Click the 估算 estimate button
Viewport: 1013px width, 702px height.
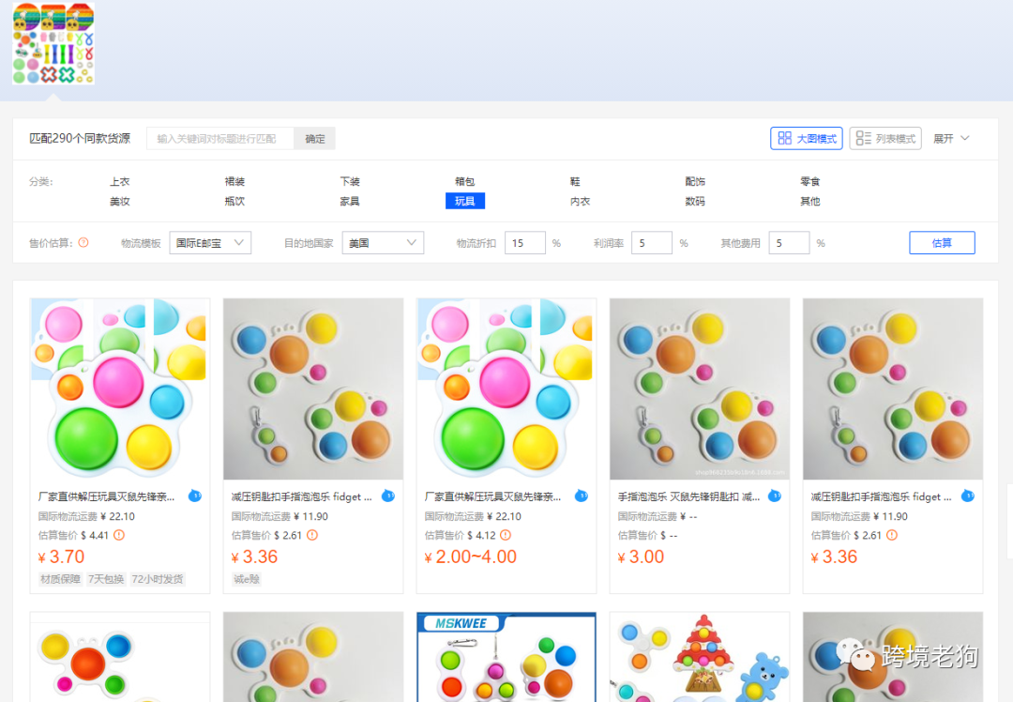tap(942, 243)
